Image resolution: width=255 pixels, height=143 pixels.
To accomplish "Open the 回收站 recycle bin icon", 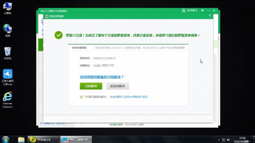I will 7,53.
